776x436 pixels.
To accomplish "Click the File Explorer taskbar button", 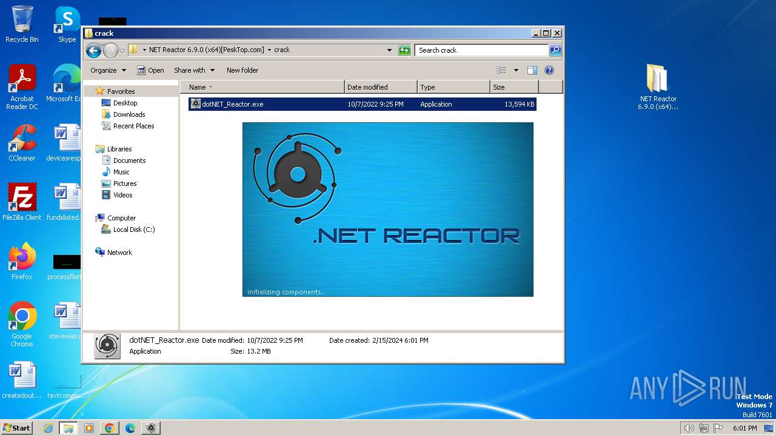I will tap(69, 428).
